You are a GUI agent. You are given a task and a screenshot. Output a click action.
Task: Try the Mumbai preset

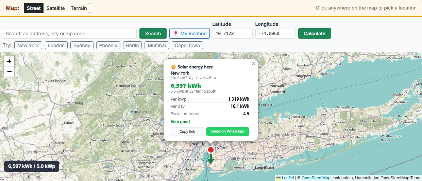click(157, 45)
